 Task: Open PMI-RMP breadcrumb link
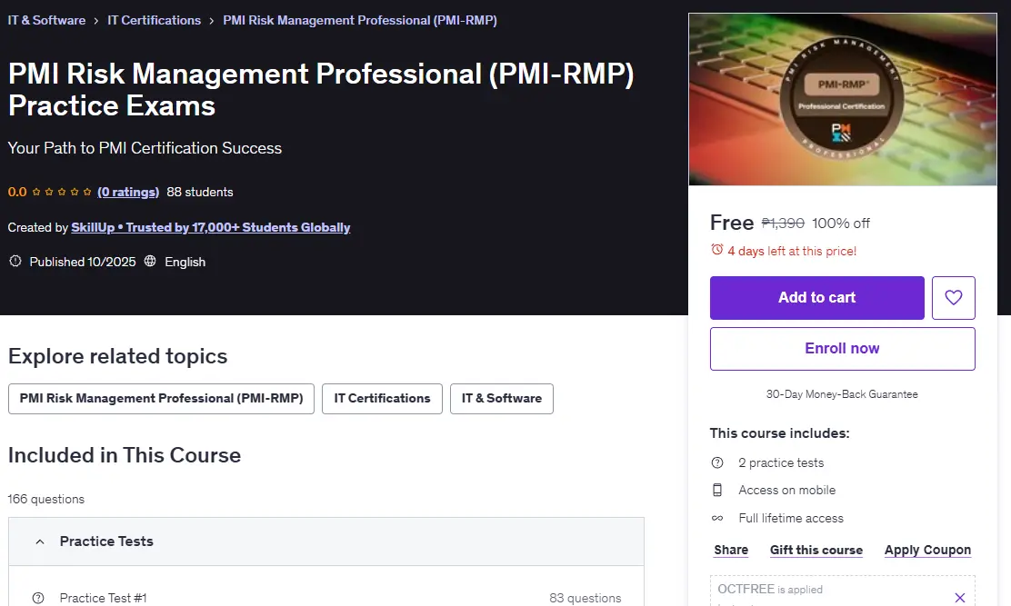[x=360, y=20]
